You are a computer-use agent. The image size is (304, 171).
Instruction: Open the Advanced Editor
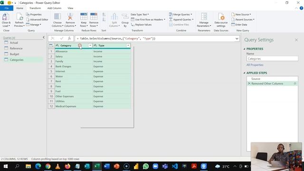pyautogui.click(x=37, y=19)
